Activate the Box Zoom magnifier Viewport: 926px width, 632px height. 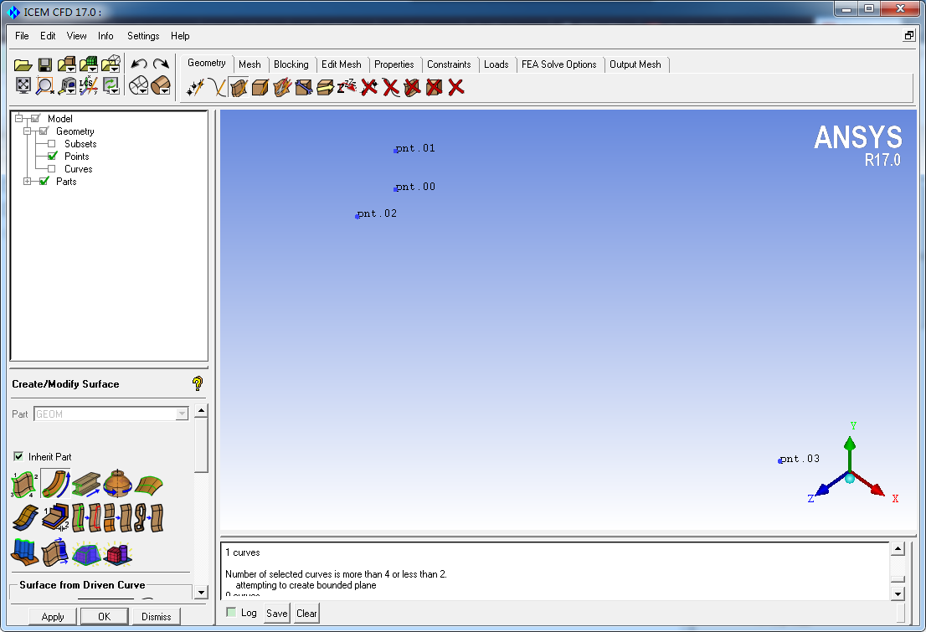(x=45, y=85)
